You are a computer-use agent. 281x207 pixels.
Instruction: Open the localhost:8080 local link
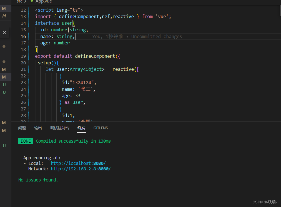pyautogui.click(x=78, y=163)
